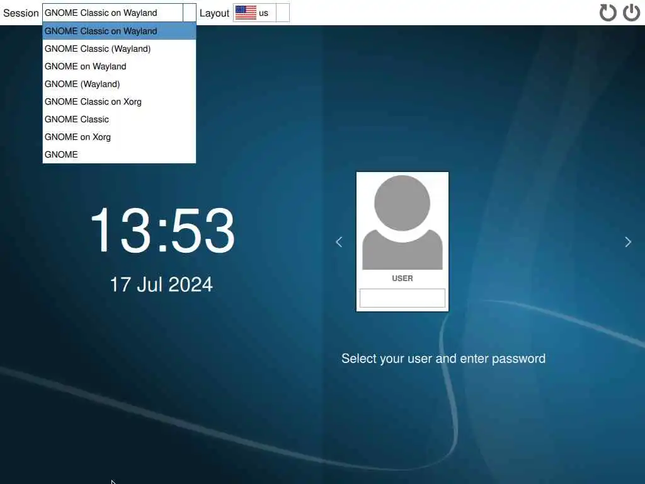Click the Layout label
This screenshot has width=645, height=484.
pos(214,14)
